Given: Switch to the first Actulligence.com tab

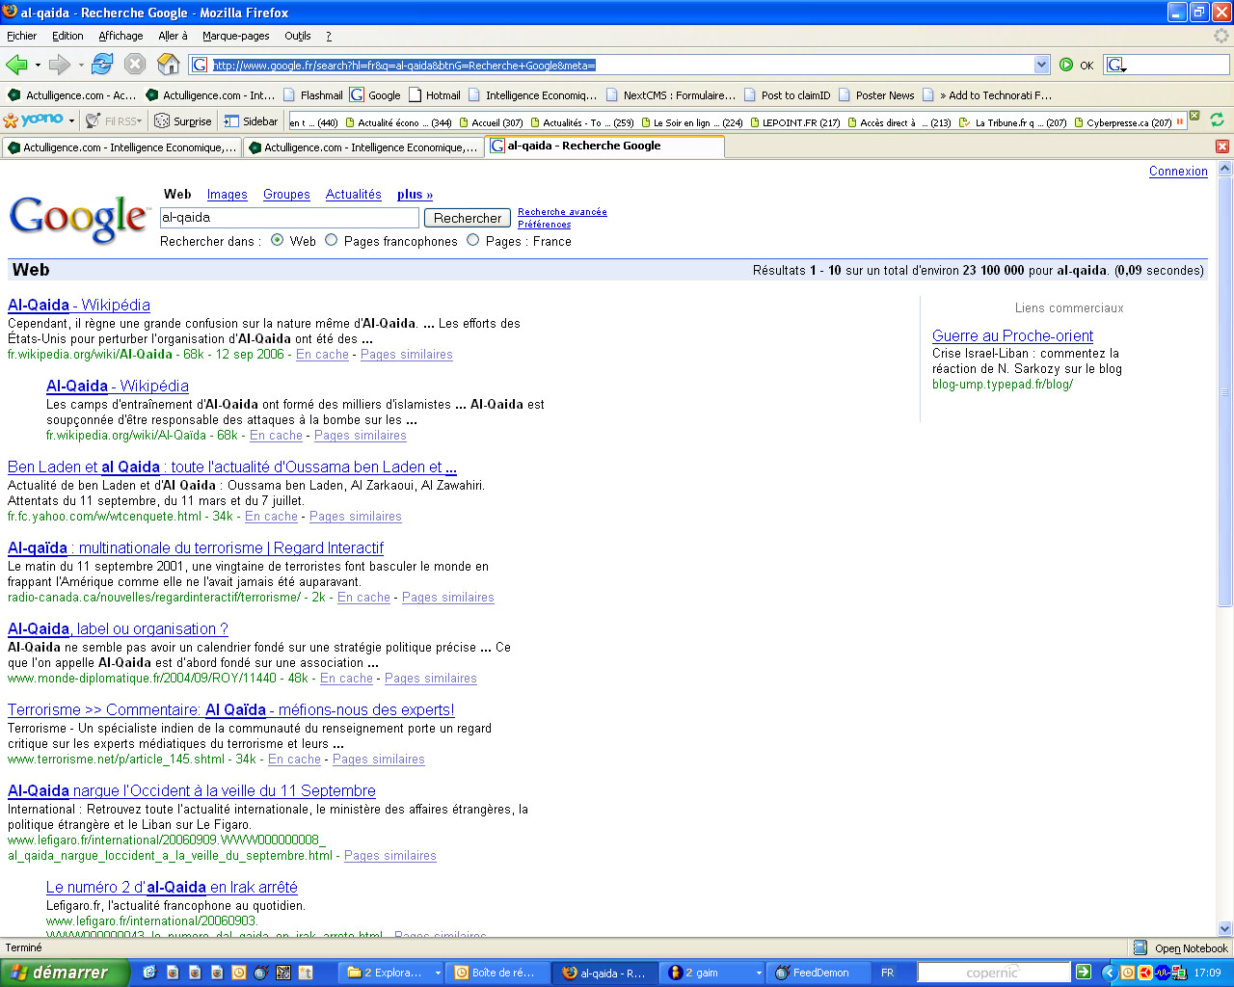Looking at the screenshot, I should point(121,147).
